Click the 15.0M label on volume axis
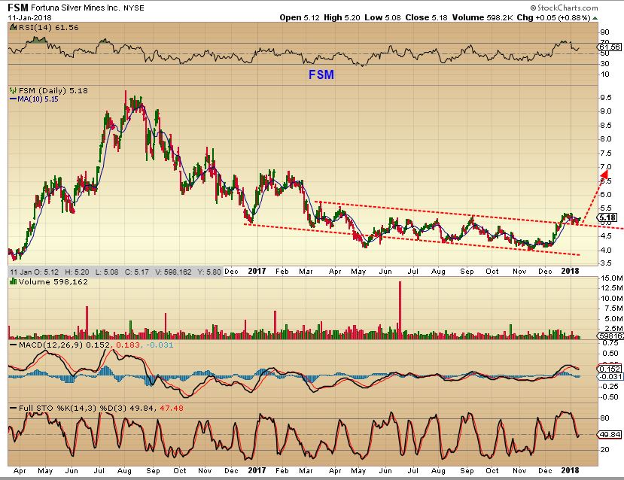624x480 pixels. point(612,278)
